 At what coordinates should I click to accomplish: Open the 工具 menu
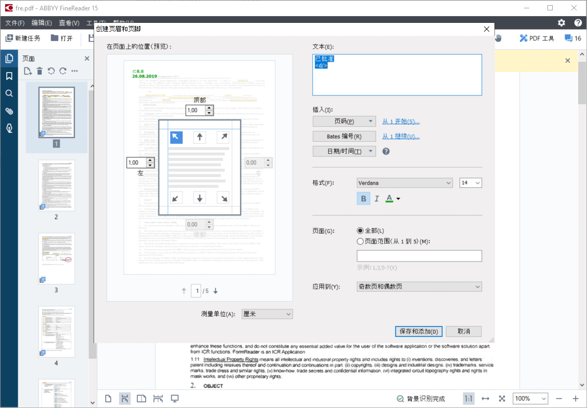click(x=94, y=23)
